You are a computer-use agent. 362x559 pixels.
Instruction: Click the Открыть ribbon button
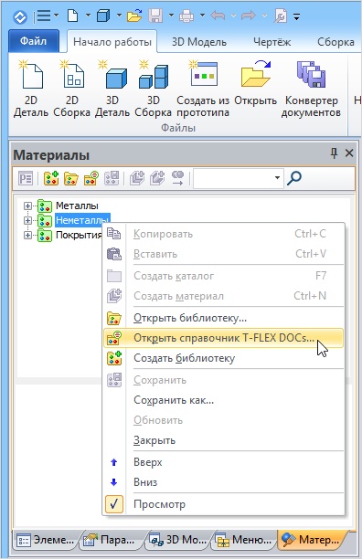click(255, 84)
